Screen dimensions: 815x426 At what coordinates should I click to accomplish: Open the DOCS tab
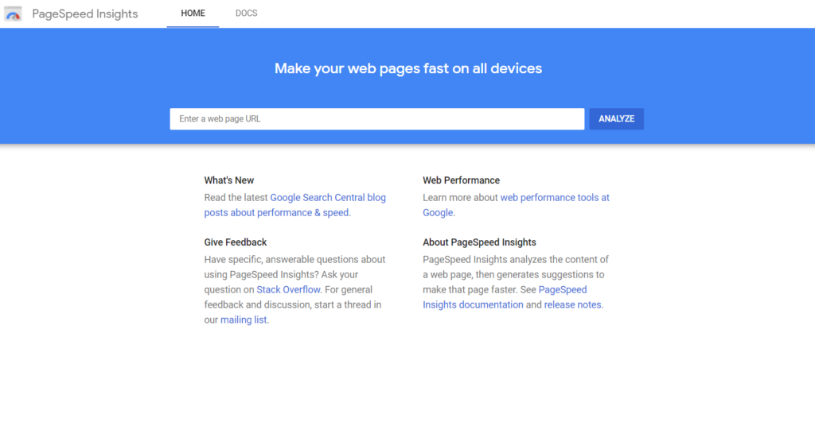247,14
